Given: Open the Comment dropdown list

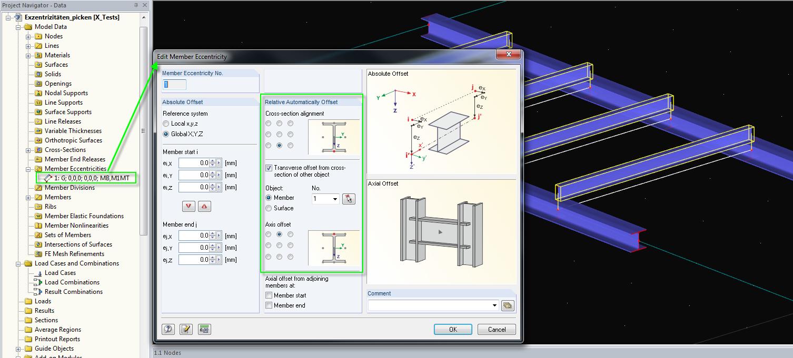Looking at the screenshot, I should 494,305.
